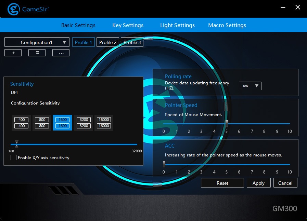Viewport: 307px width, 221px height.
Task: Open the more options ellipsis button
Action: coord(61,53)
